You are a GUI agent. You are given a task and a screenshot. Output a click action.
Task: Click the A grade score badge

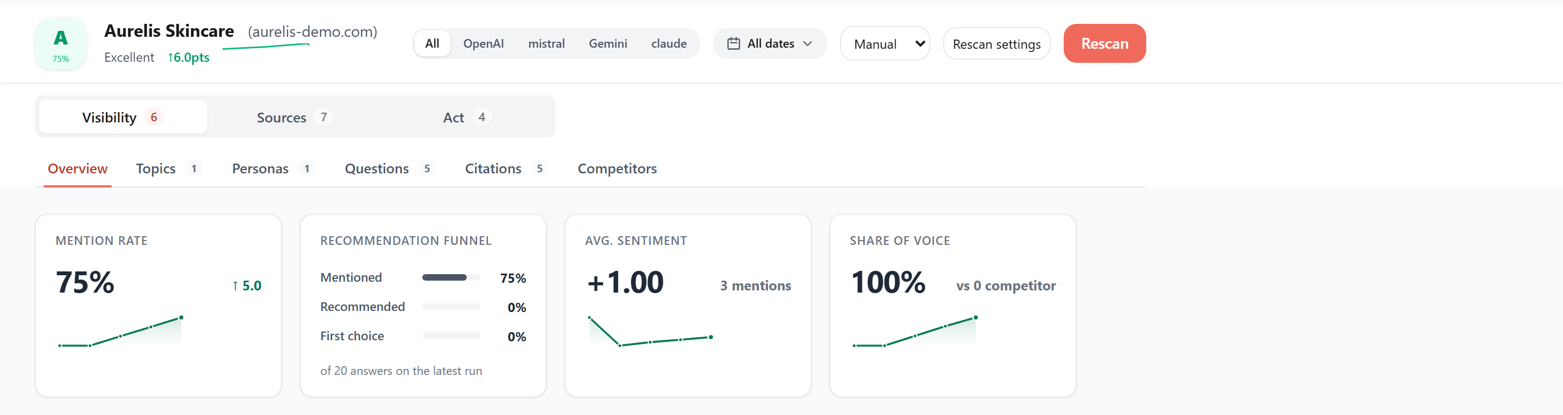point(61,44)
